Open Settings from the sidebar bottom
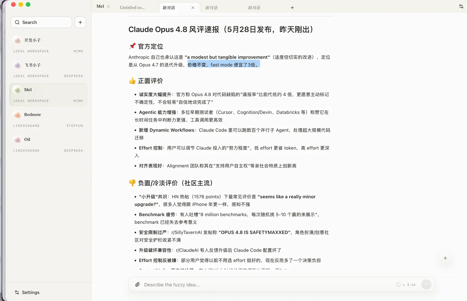 (27, 292)
